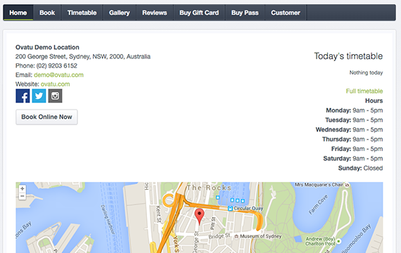The height and width of the screenshot is (253, 401).
Task: Select the Buy Gift Card tab
Action: click(x=199, y=13)
